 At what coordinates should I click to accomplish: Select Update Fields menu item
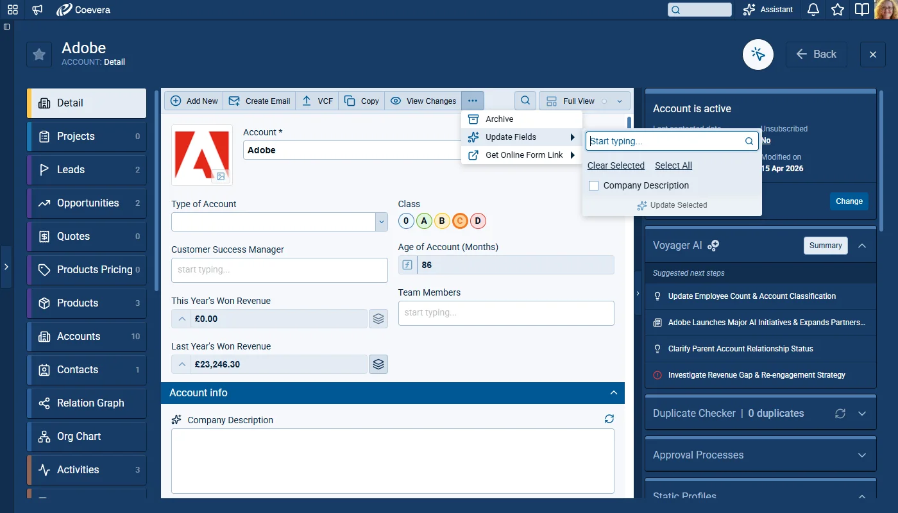pos(521,137)
